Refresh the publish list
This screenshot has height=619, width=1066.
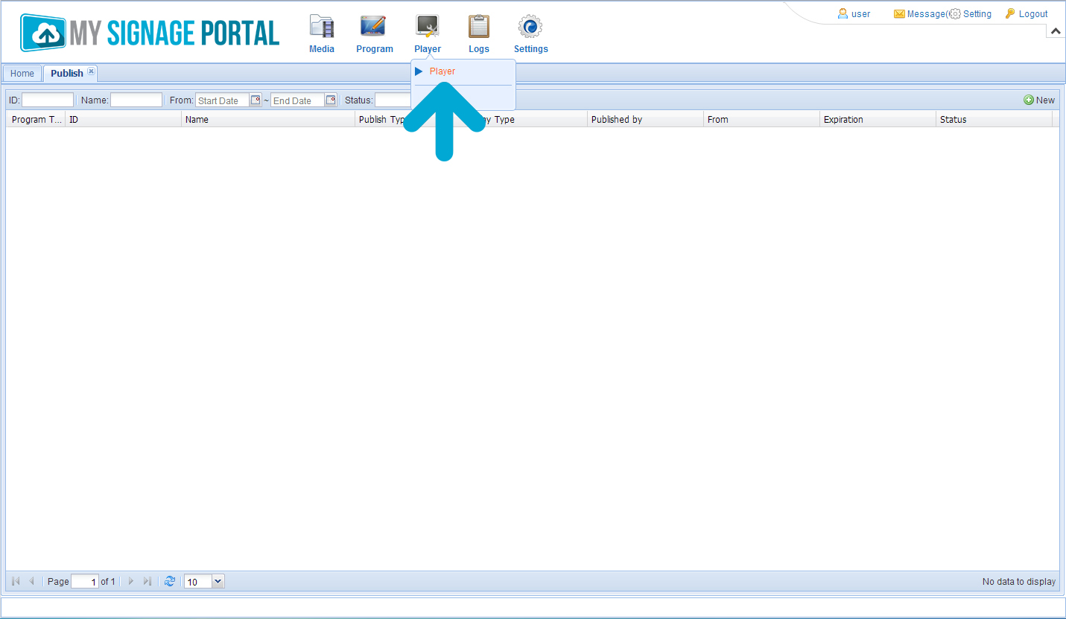point(170,582)
